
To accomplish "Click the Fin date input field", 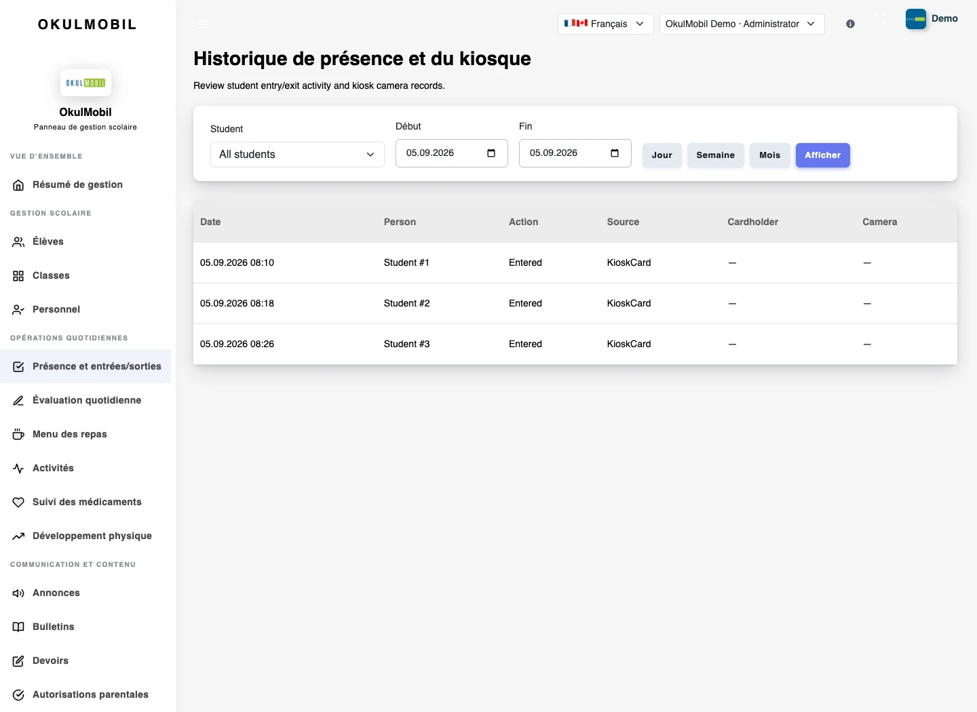I will point(575,153).
